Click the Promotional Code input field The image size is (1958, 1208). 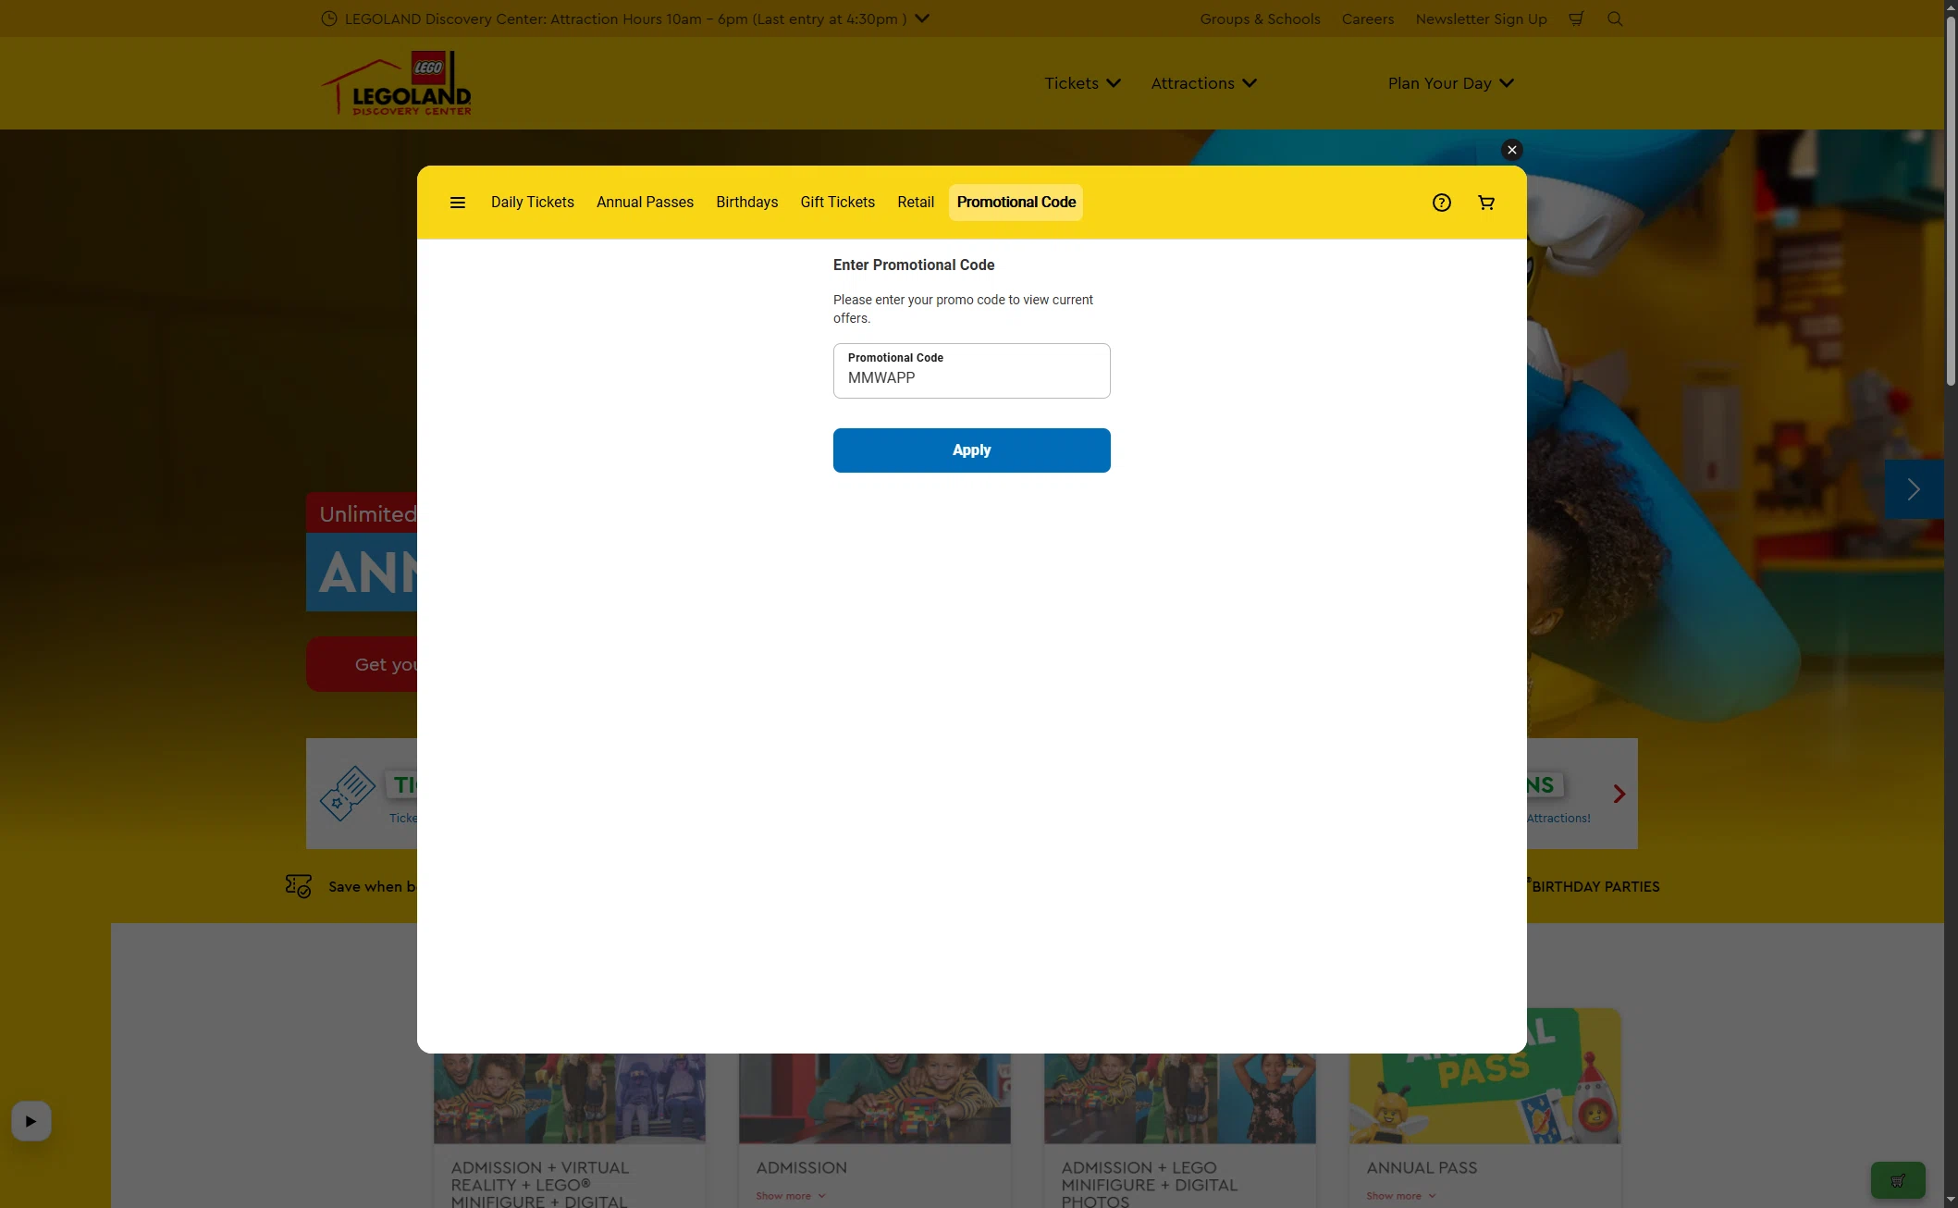(971, 371)
